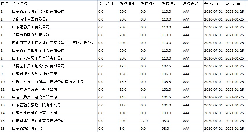Click the 考核等级 column header
248x132 pixels.
point(189,4)
